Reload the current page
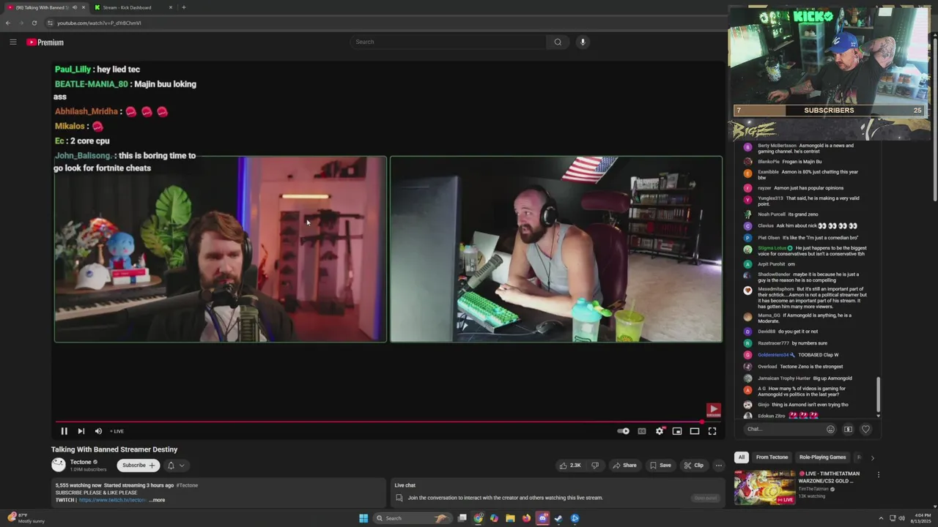Image resolution: width=938 pixels, height=527 pixels. coord(34,23)
